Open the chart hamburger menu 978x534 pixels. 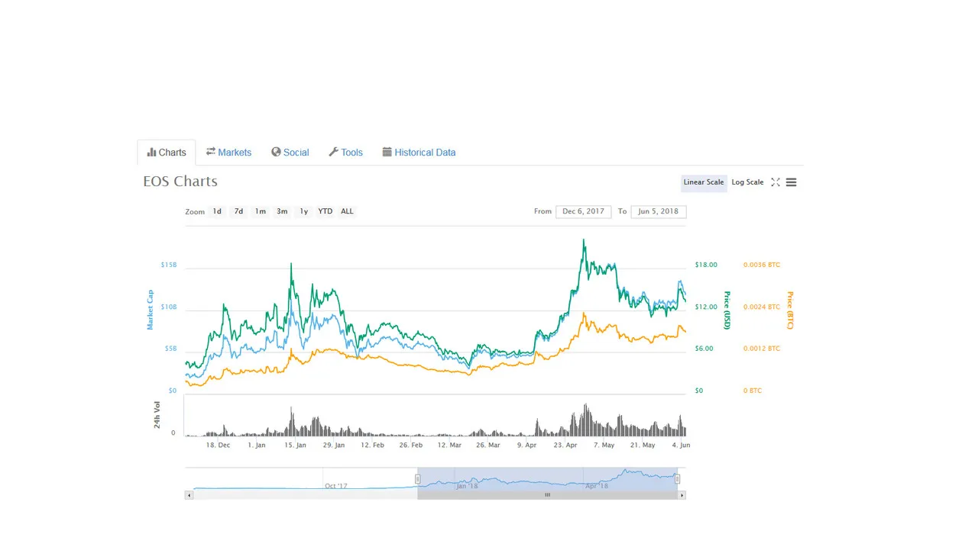coord(792,182)
